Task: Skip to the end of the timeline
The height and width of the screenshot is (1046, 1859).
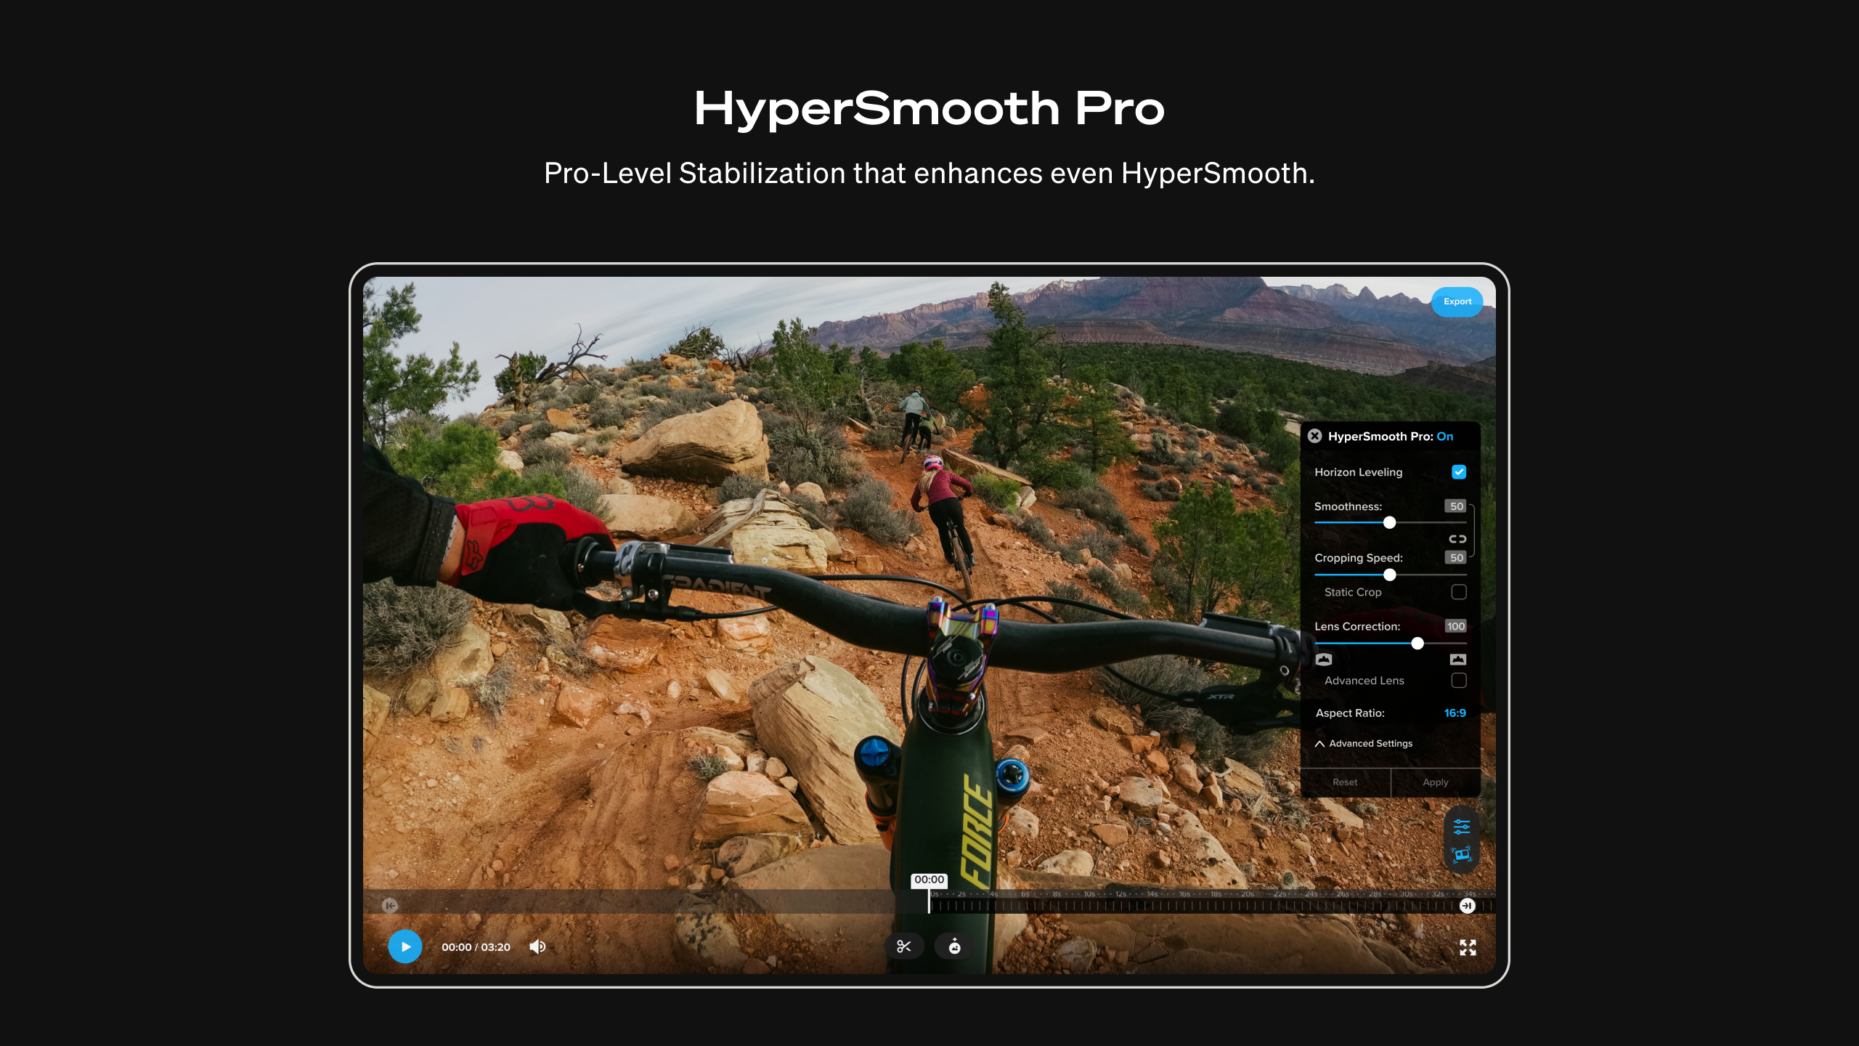Action: pos(1467,906)
